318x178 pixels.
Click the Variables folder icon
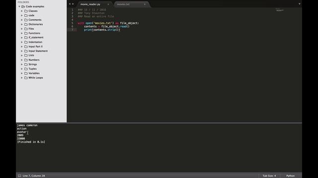pos(26,73)
